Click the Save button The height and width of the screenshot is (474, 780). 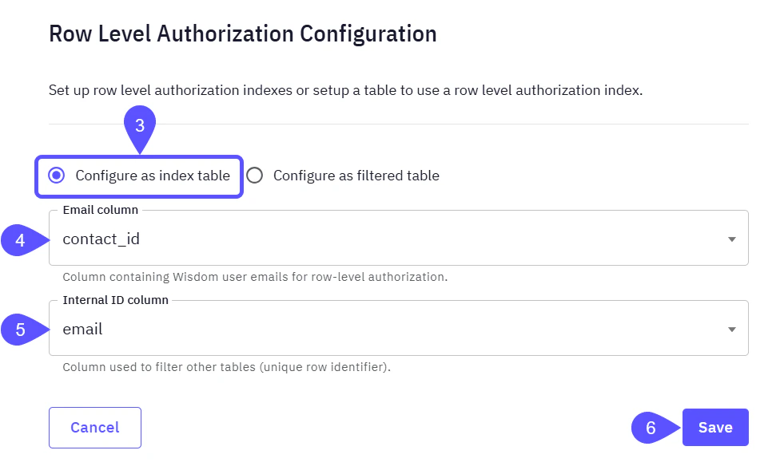click(x=714, y=427)
